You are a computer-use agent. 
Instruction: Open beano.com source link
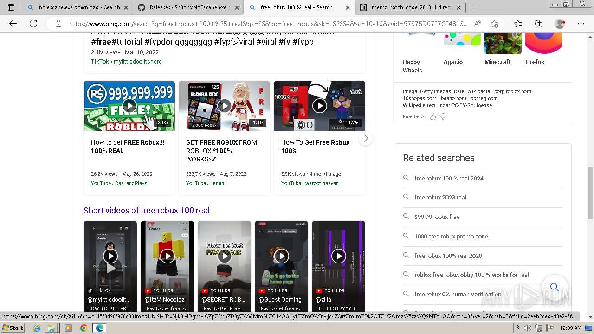click(x=453, y=98)
